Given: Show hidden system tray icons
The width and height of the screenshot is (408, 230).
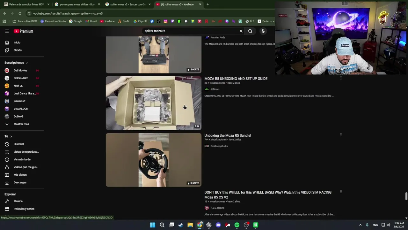Looking at the screenshot, I should pos(360,225).
